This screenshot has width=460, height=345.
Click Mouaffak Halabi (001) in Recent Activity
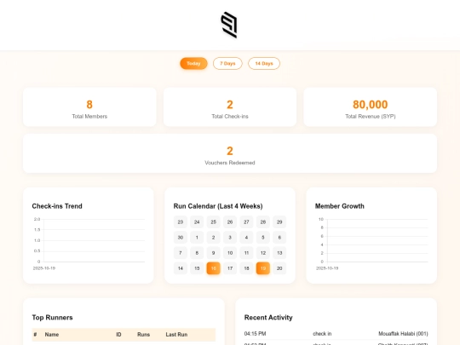[x=403, y=334]
